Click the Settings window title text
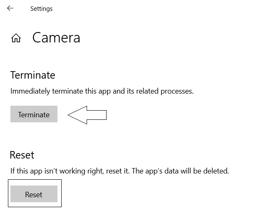Viewport: 269px width, 223px height. (41, 8)
